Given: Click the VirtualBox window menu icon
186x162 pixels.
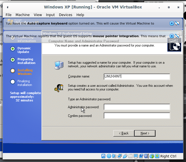Looking at the screenshot, I should (8, 7).
